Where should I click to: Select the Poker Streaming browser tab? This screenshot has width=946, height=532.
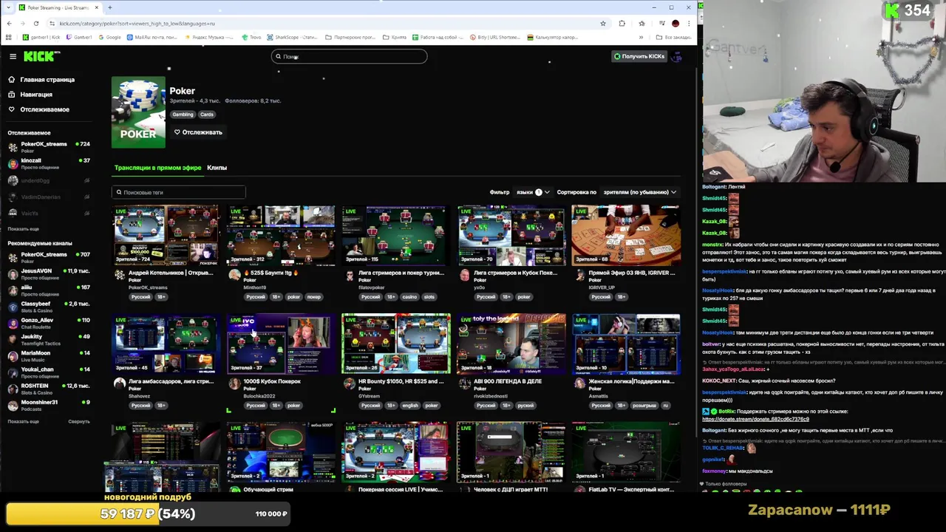(x=58, y=7)
